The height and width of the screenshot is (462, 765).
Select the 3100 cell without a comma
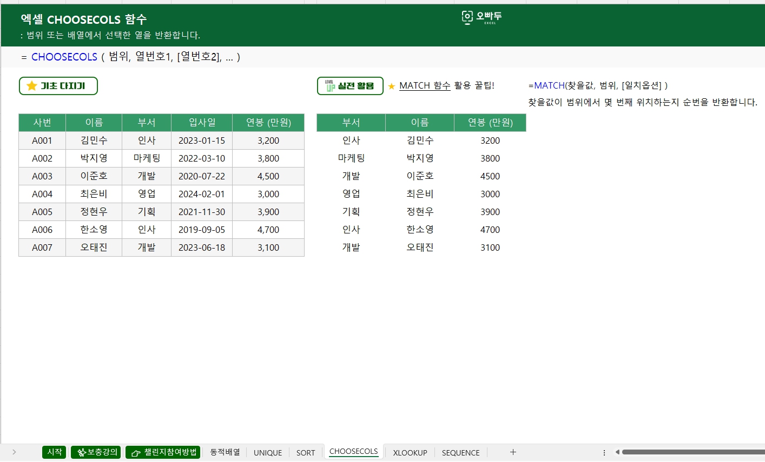pyautogui.click(x=490, y=247)
